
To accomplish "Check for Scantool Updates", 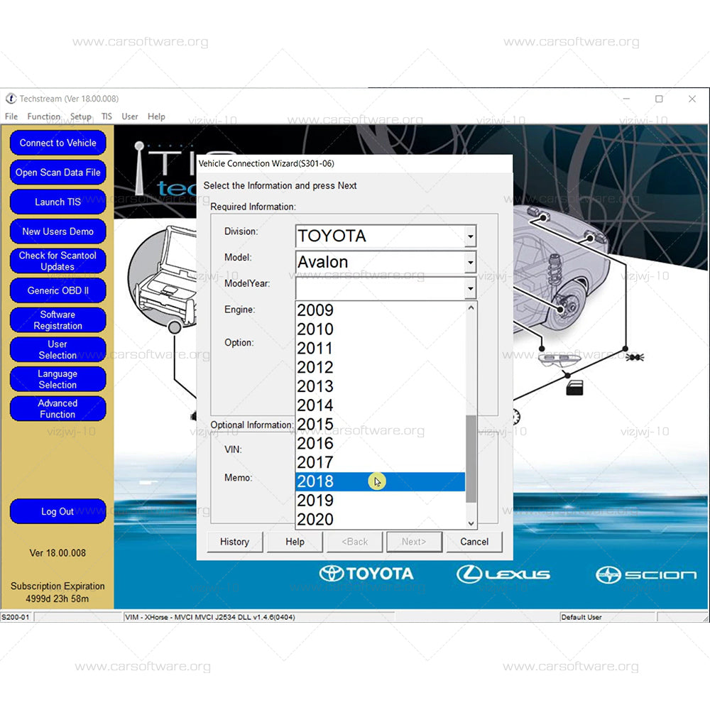I will click(x=58, y=261).
